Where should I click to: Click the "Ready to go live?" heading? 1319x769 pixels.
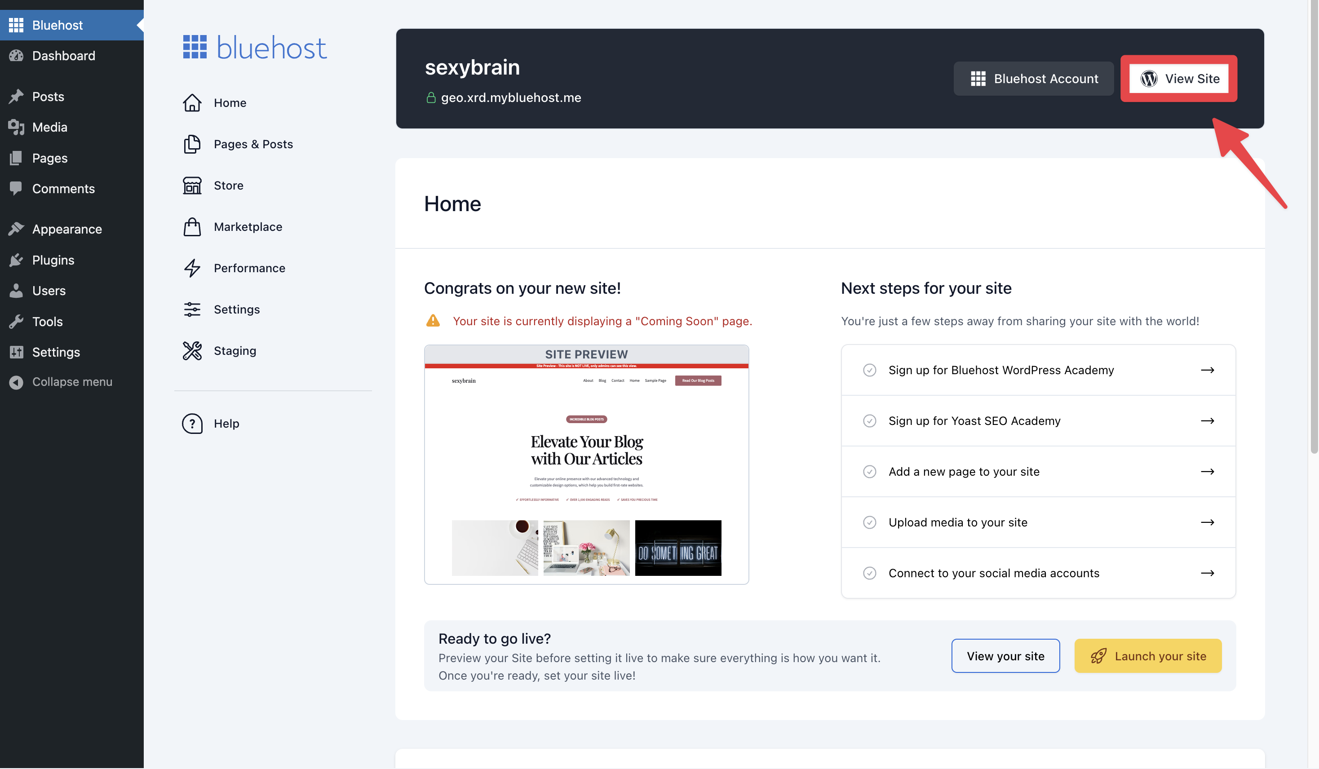[494, 639]
